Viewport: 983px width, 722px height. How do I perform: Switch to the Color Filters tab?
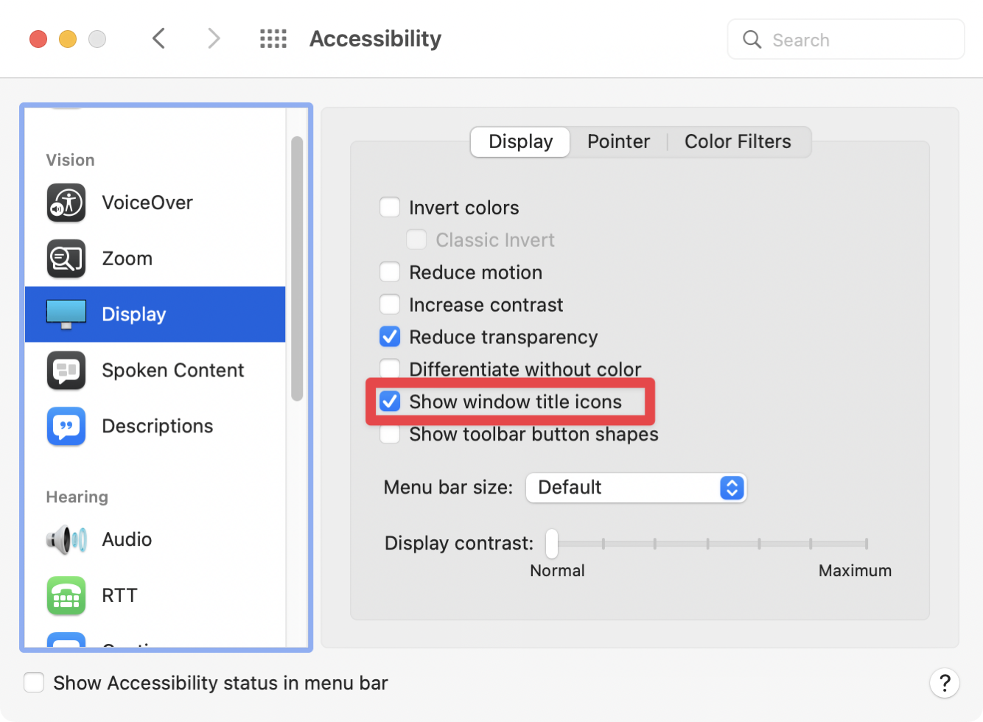coord(738,141)
